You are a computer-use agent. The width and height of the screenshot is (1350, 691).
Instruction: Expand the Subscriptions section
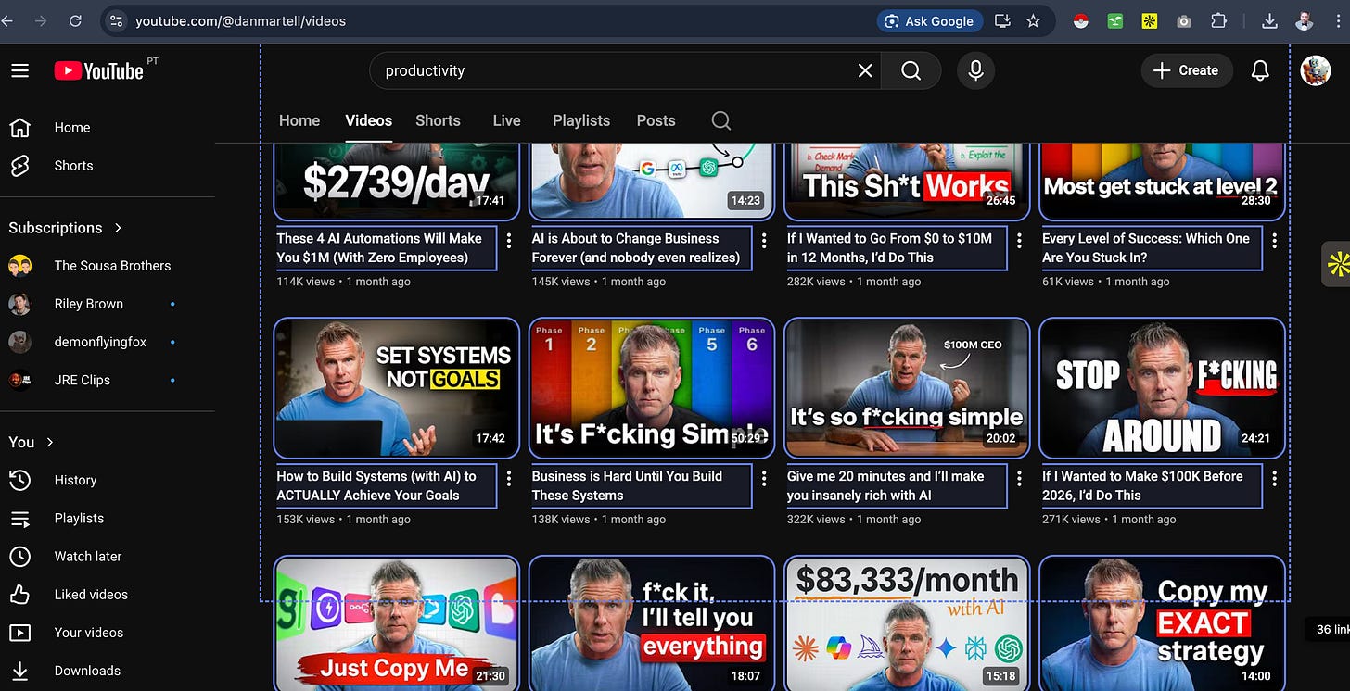[66, 227]
